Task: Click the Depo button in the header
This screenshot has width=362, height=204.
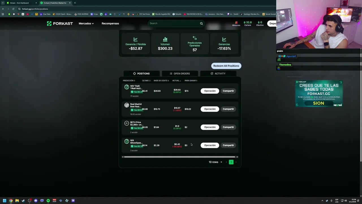Action: [x=272, y=24]
